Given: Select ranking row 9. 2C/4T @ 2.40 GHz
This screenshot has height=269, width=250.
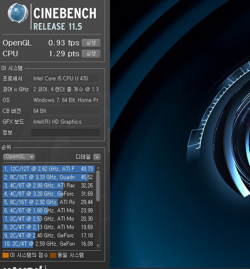Looking at the screenshot, I should pos(49,235).
